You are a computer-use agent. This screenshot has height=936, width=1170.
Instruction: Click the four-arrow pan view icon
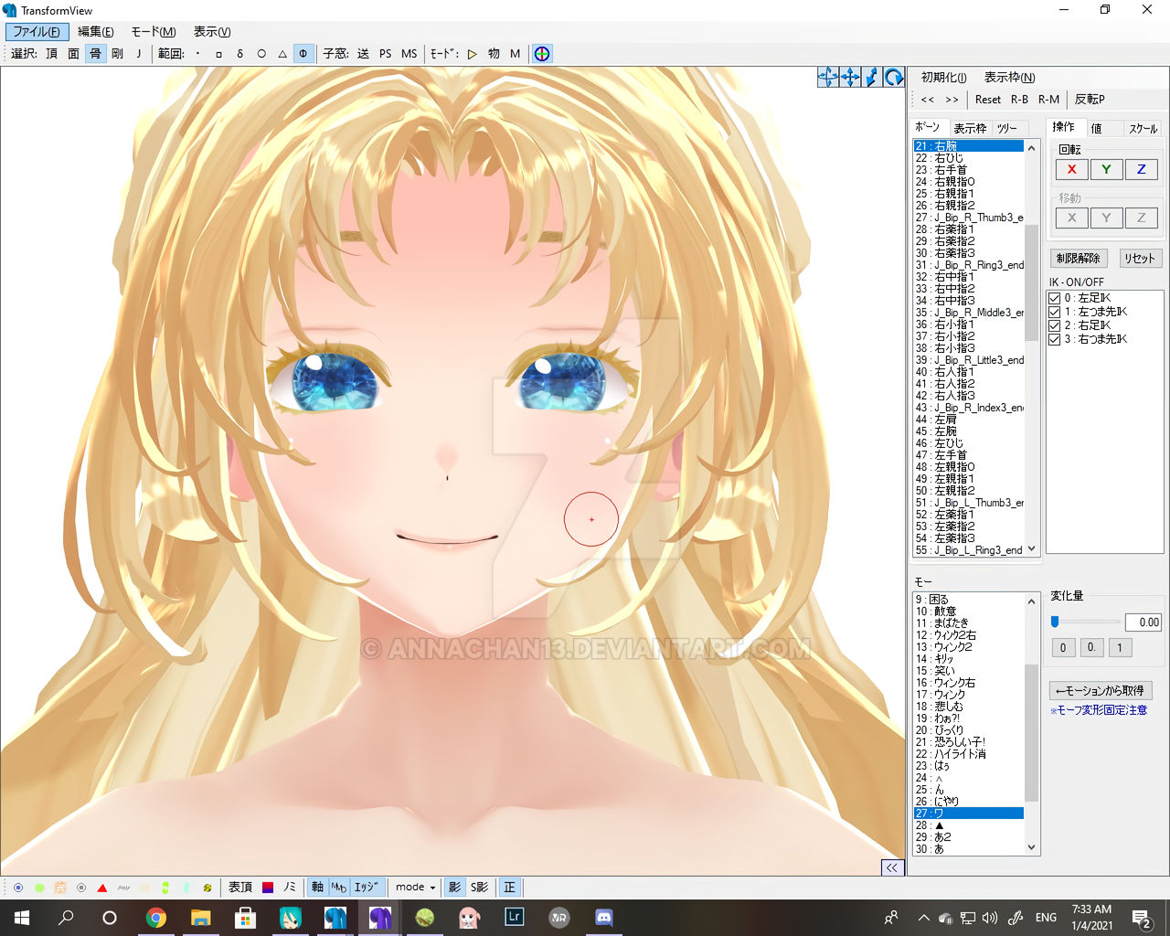850,77
